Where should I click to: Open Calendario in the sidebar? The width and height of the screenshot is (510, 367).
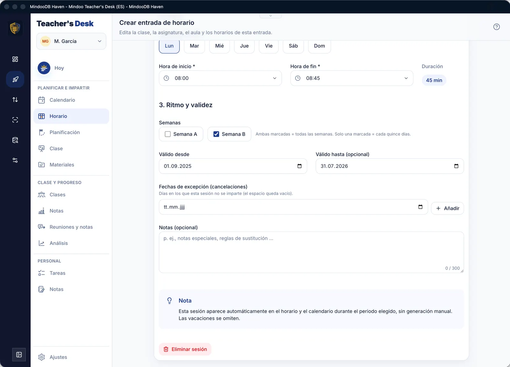pyautogui.click(x=71, y=100)
